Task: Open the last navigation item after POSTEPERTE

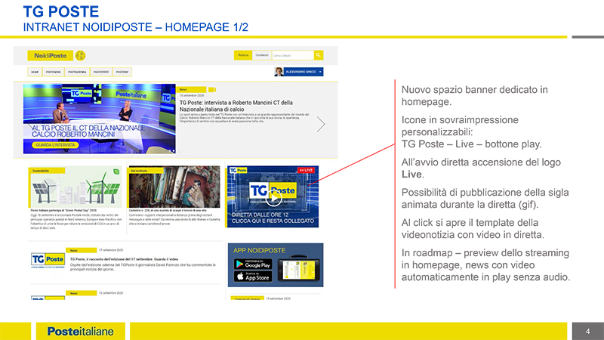Action: (x=122, y=72)
